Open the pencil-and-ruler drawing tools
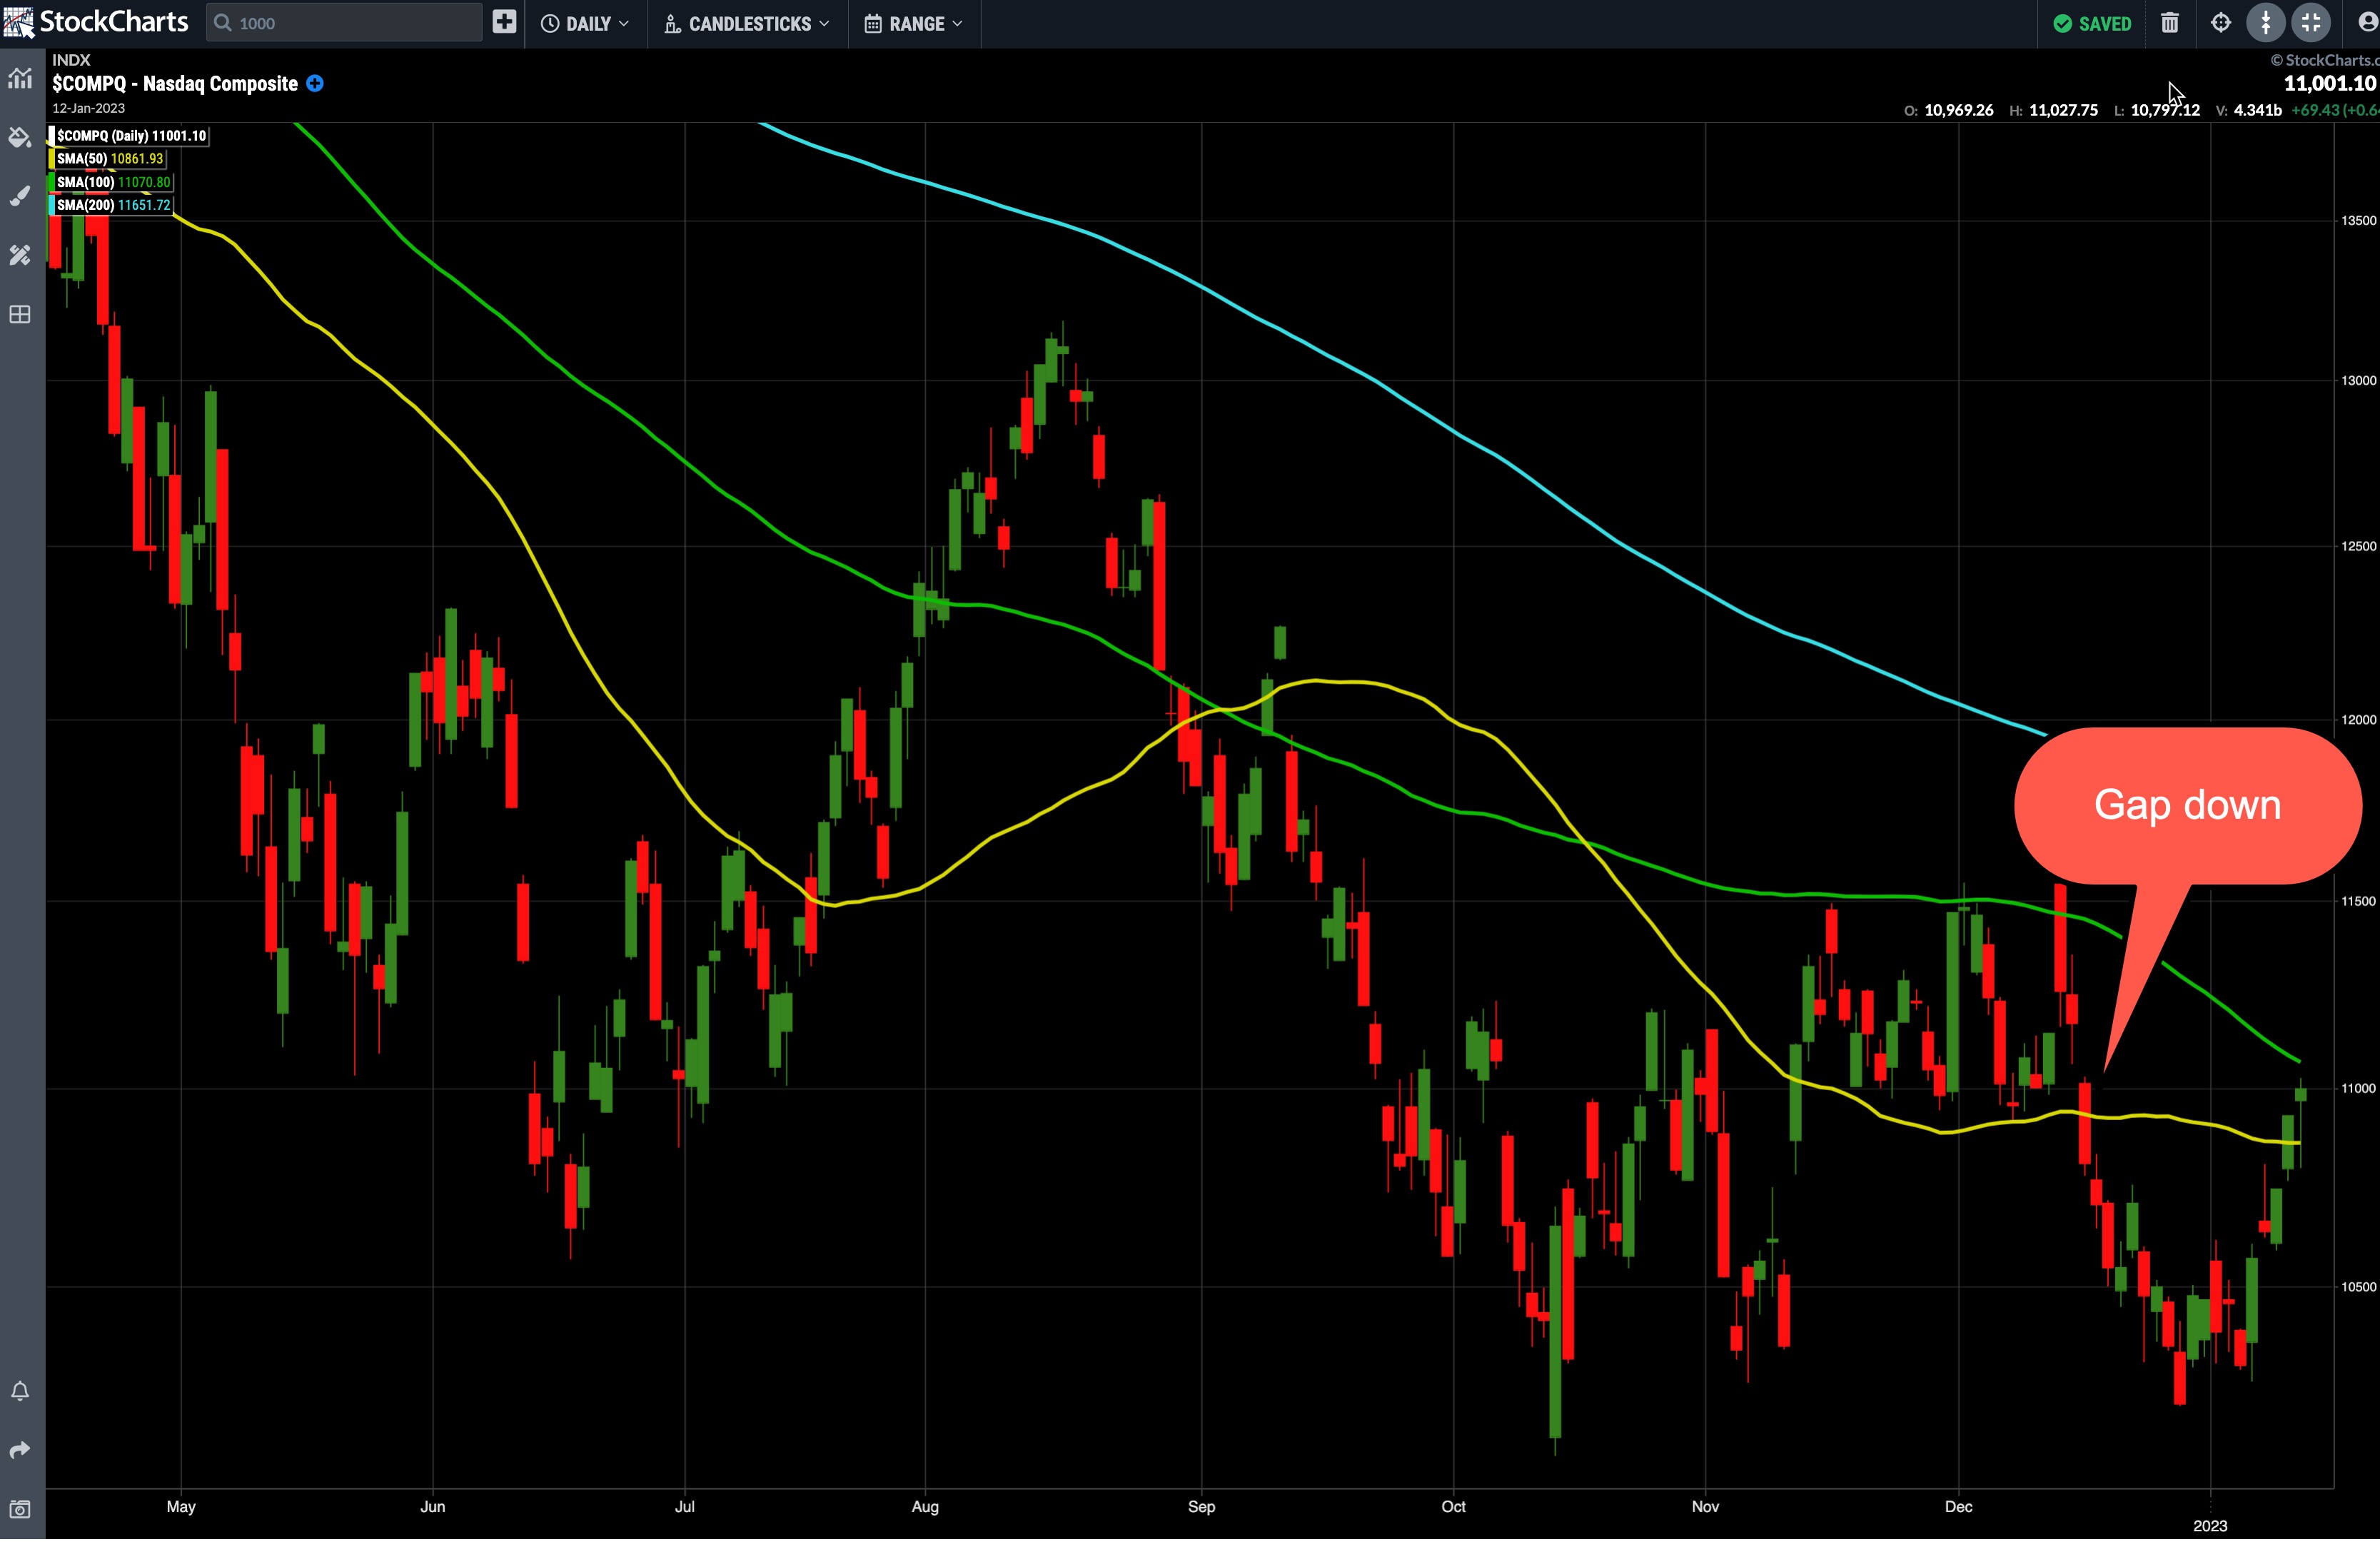This screenshot has height=1542, width=2380. [x=20, y=255]
